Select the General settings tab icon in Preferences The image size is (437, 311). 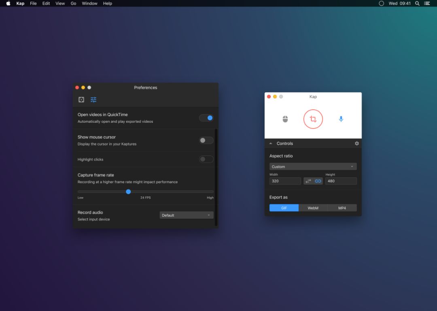point(81,100)
